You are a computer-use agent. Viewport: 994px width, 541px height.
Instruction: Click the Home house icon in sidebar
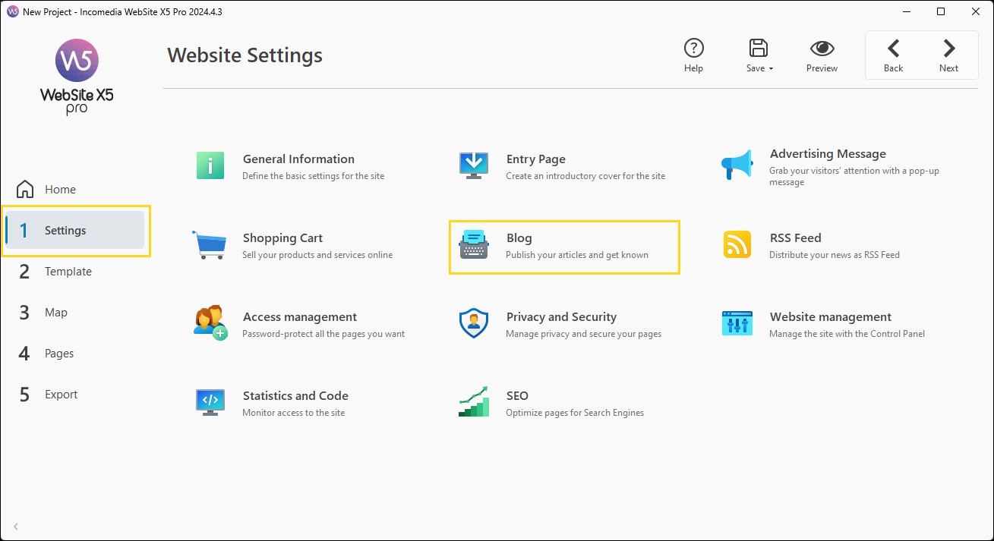pos(25,189)
